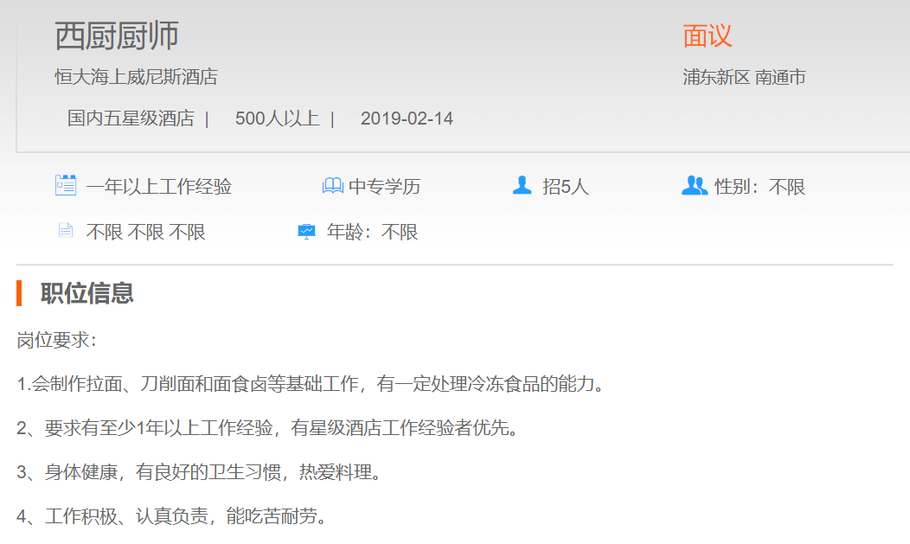This screenshot has height=544, width=910.
Task: Click the presentation board icon beside 年龄
Action: (306, 232)
